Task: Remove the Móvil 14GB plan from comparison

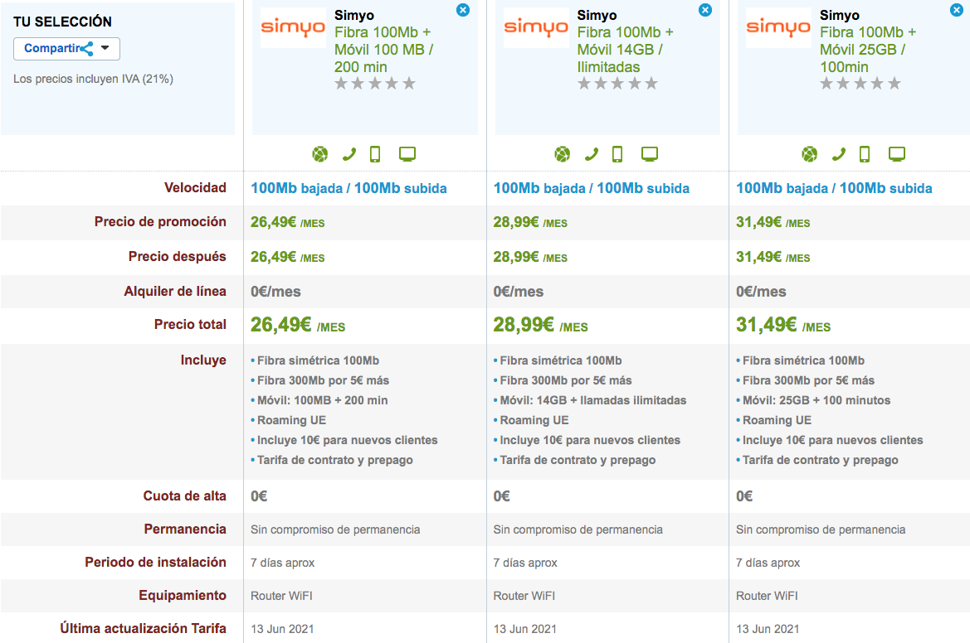Action: tap(705, 10)
